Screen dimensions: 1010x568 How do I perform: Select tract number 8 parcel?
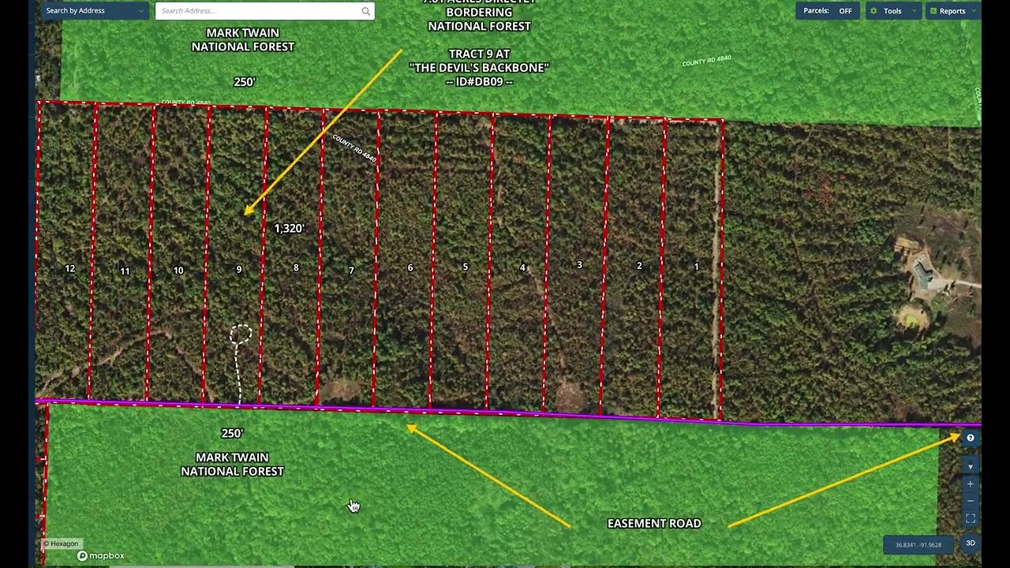coord(296,267)
